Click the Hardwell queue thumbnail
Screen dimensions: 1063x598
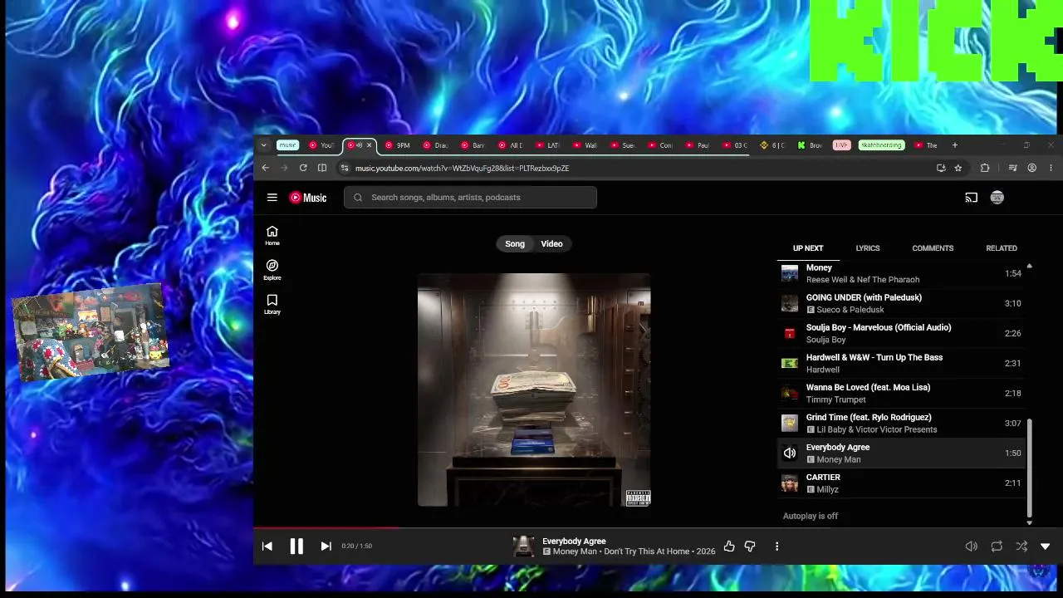(x=790, y=363)
